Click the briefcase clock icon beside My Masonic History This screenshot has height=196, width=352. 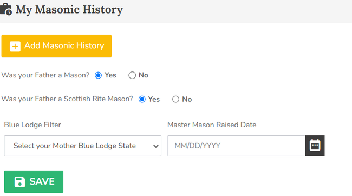point(6,9)
